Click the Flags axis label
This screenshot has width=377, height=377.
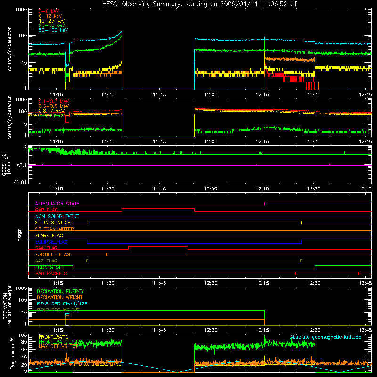(x=19, y=235)
